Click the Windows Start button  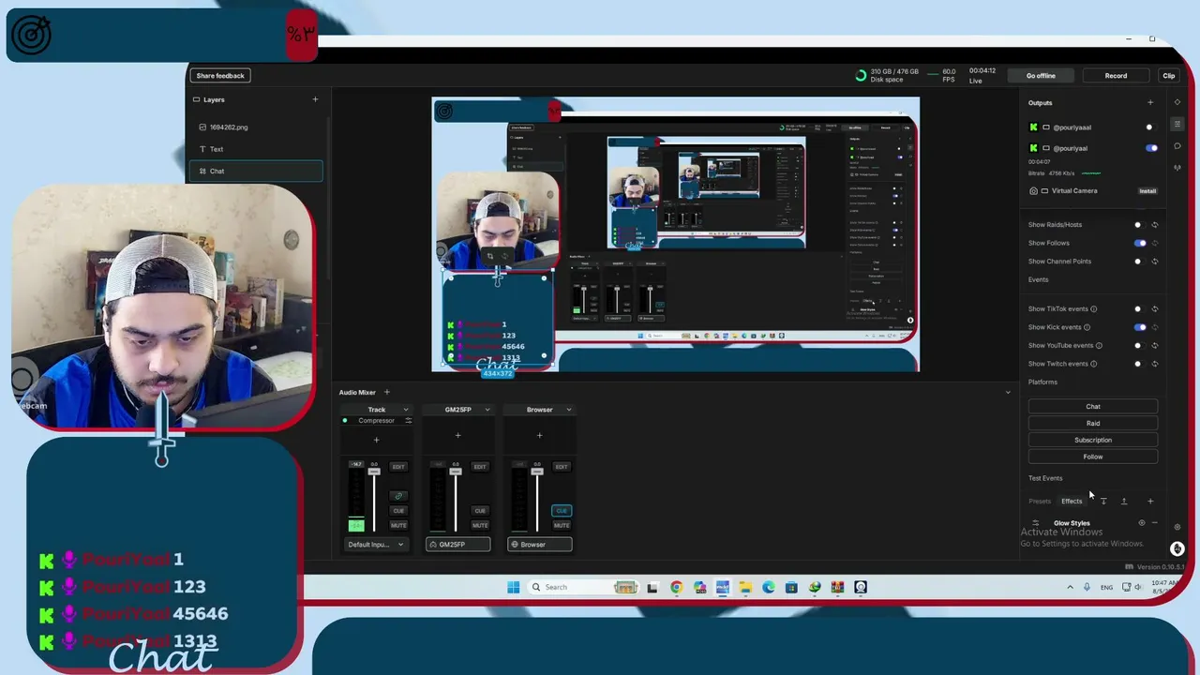coord(513,588)
